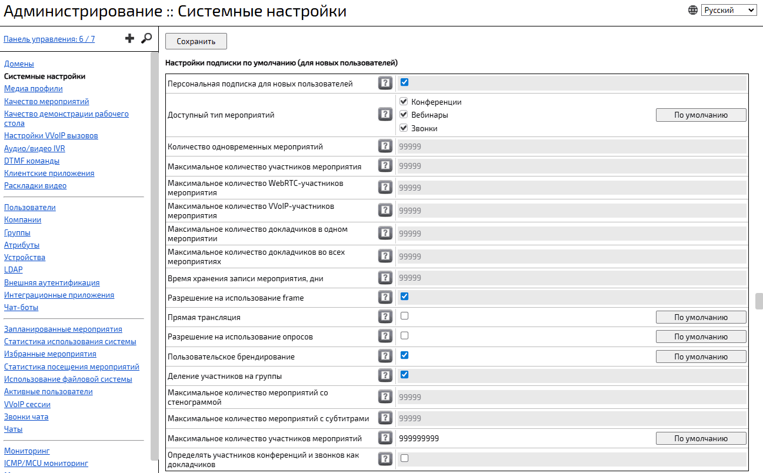Screen dimensions: 763x473
Task: Click the 999999999 participants input field
Action: [x=524, y=438]
